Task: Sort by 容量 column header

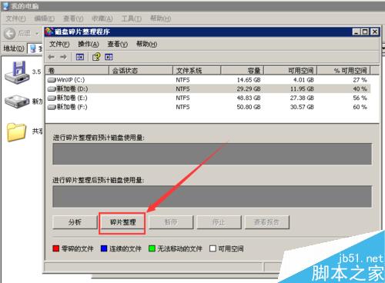Action: point(243,71)
